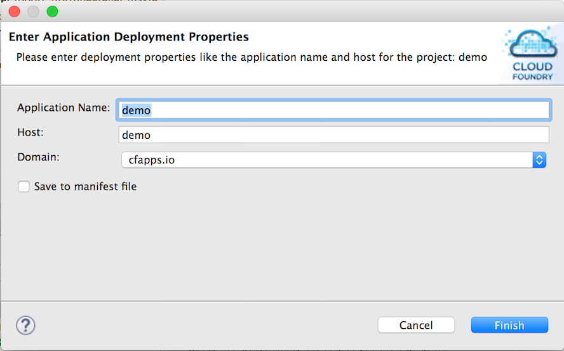Image resolution: width=564 pixels, height=351 pixels.
Task: Enable the Save to manifest file checkbox
Action: pos(23,186)
